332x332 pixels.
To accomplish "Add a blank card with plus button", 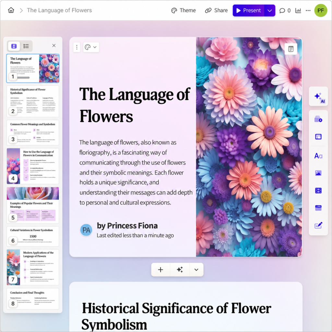I will [160, 269].
